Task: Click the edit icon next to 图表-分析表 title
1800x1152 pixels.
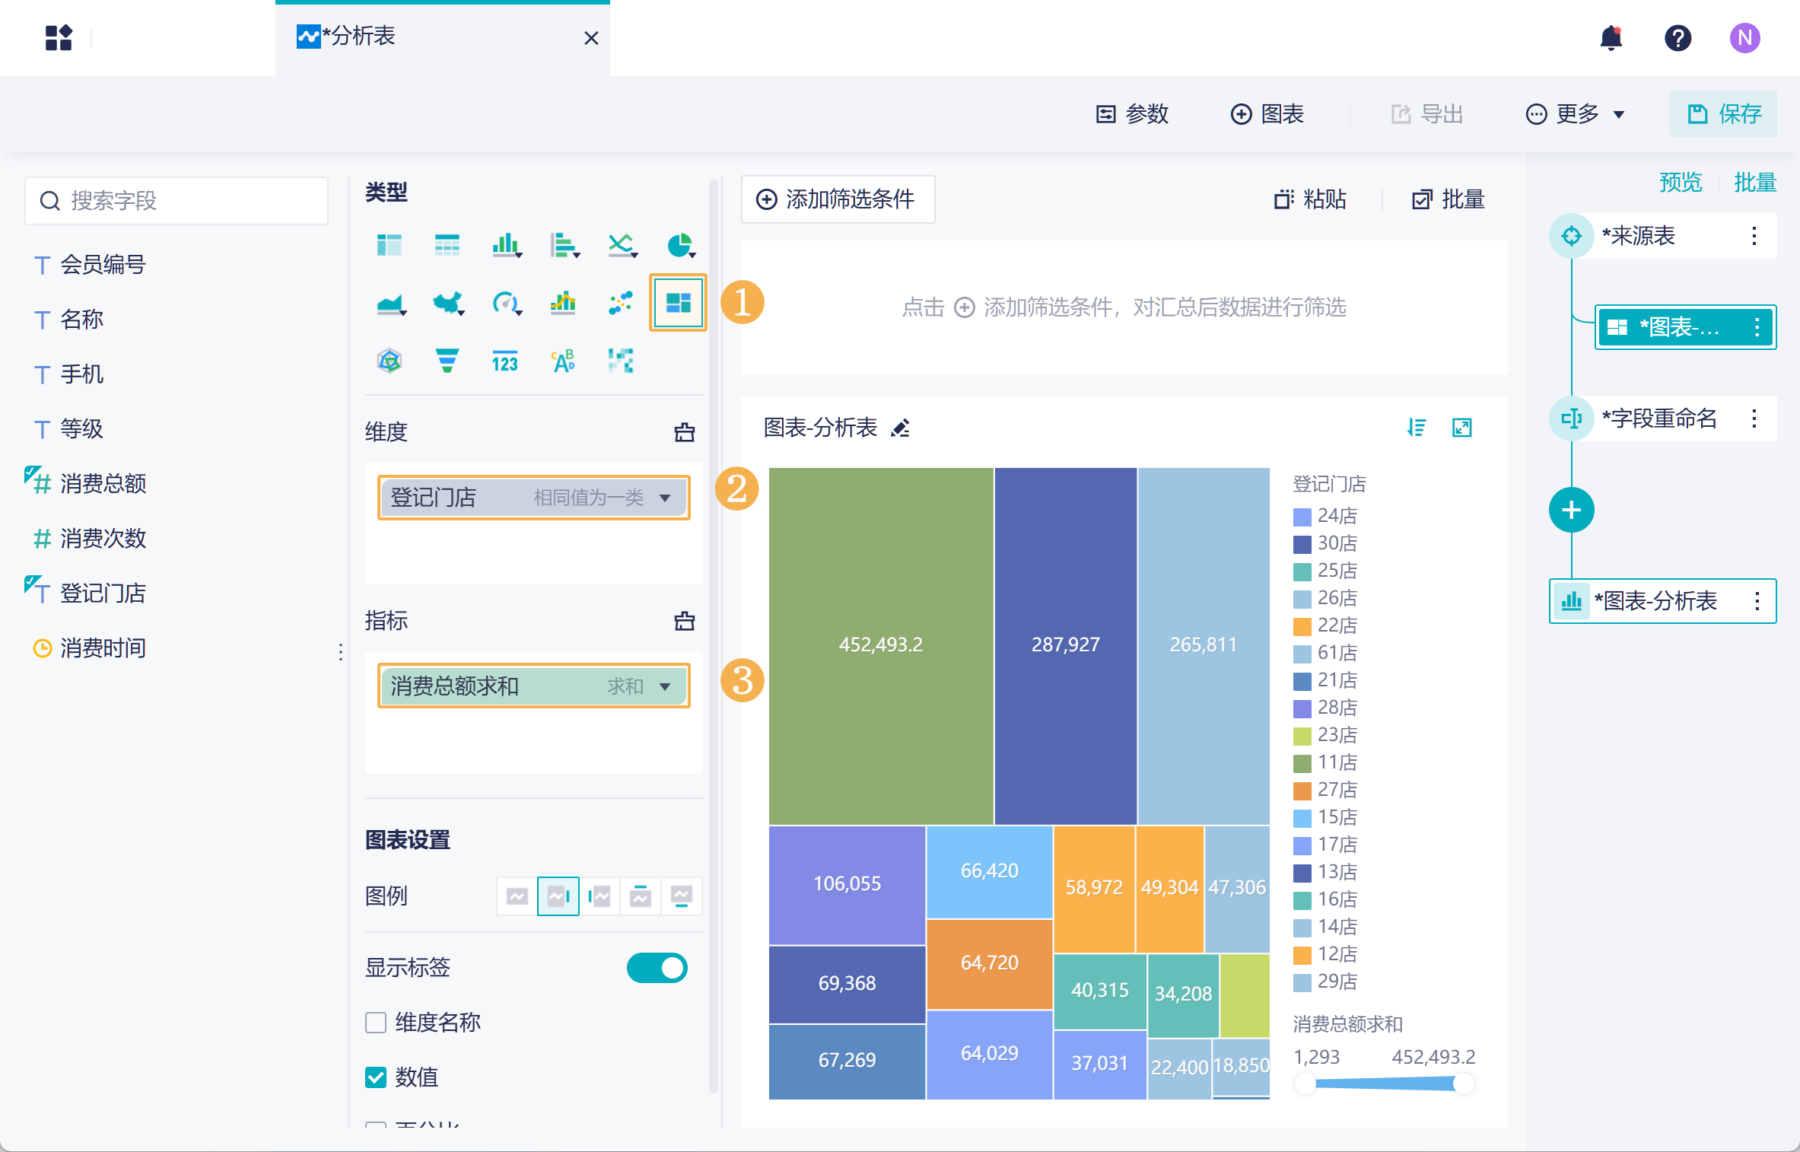Action: click(901, 428)
